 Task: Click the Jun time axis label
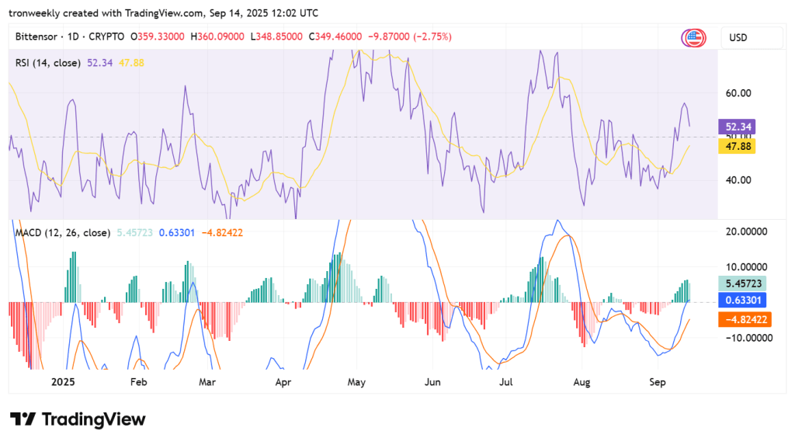[432, 382]
